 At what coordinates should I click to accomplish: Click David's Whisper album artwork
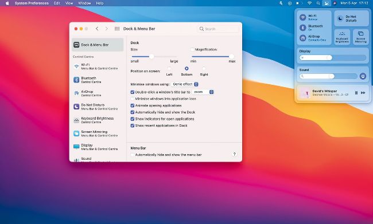pos(305,93)
